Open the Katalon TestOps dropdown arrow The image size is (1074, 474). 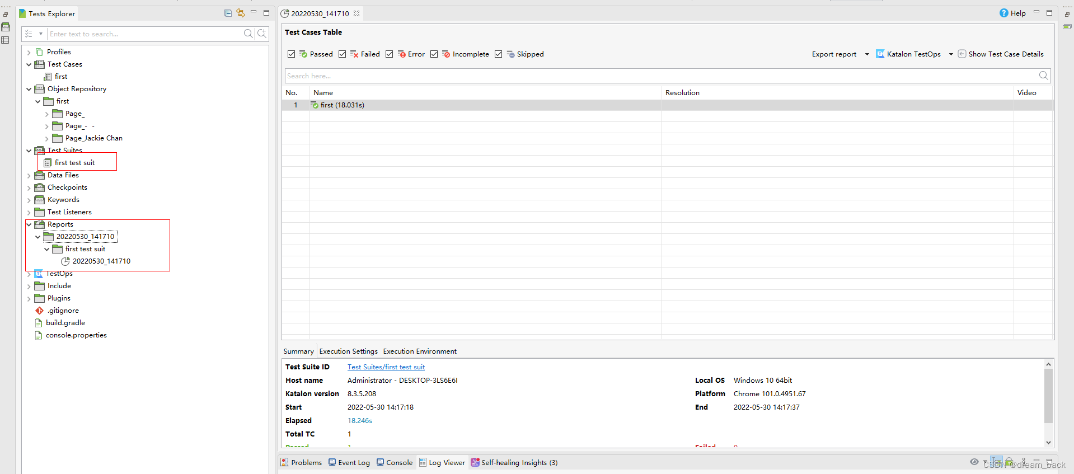tap(951, 54)
